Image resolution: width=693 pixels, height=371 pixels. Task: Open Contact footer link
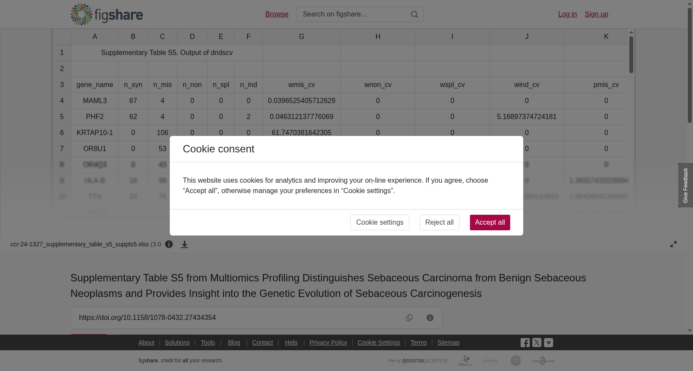pyautogui.click(x=262, y=342)
